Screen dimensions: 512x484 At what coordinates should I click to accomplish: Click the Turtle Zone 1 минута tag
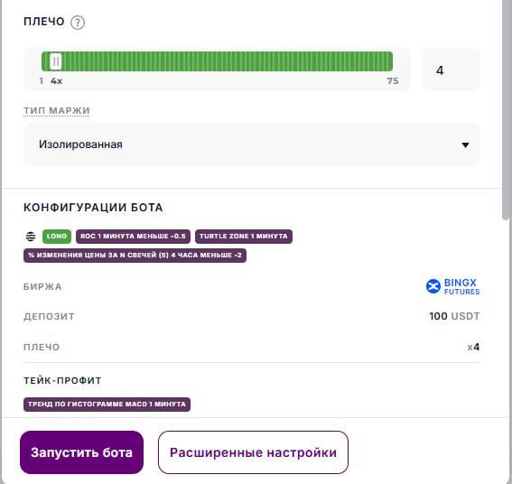[244, 236]
